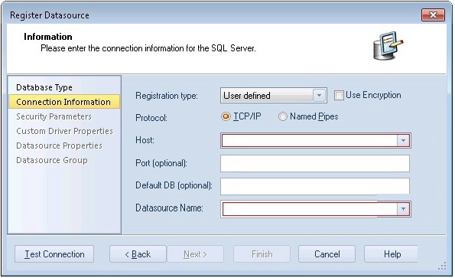Open the Registration type dropdown
The height and width of the screenshot is (278, 455).
[x=319, y=95]
